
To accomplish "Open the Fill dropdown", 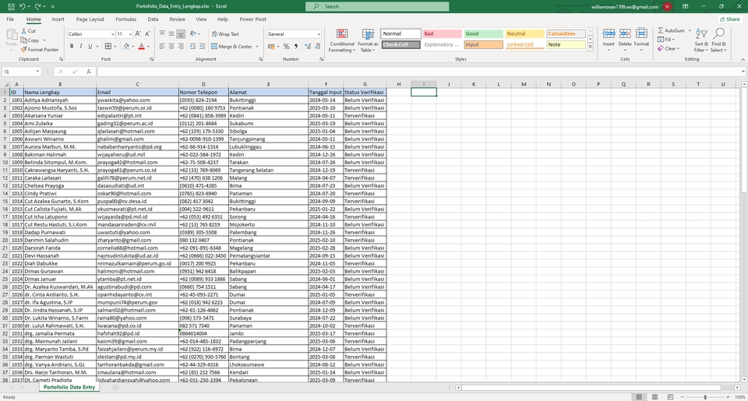I will (665, 40).
